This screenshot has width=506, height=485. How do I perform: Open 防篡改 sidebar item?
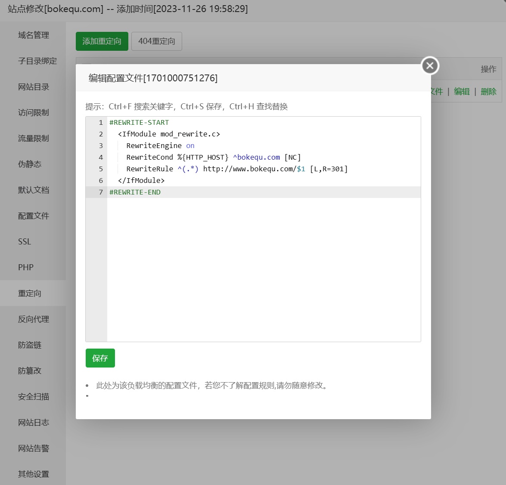pyautogui.click(x=29, y=371)
